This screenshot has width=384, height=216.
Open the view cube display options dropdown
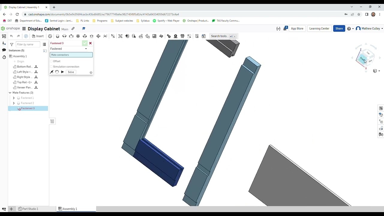(x=376, y=71)
